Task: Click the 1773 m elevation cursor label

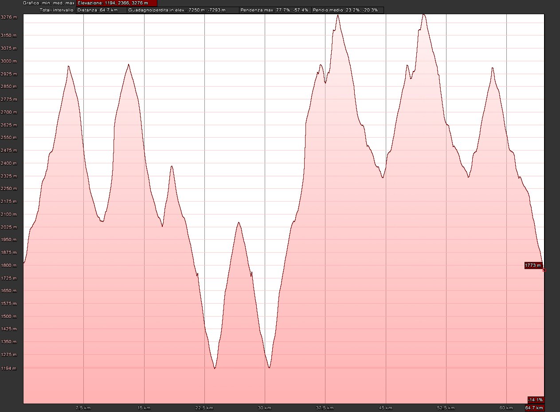Action: 533,265
